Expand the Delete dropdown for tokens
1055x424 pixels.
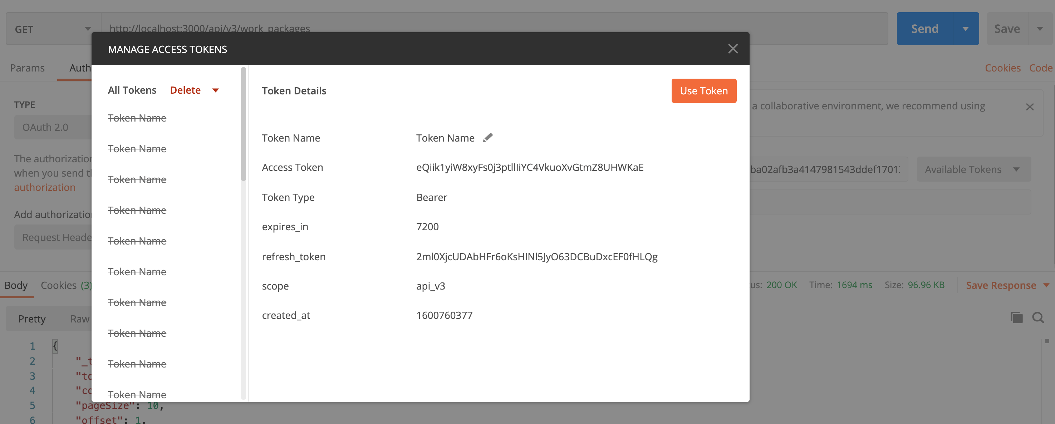click(x=216, y=90)
